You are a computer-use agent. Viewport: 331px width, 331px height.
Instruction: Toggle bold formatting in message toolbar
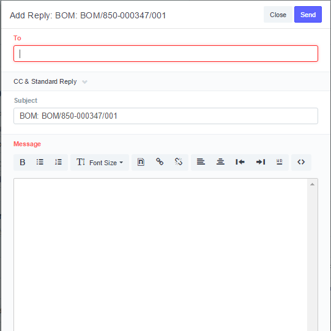(x=23, y=162)
